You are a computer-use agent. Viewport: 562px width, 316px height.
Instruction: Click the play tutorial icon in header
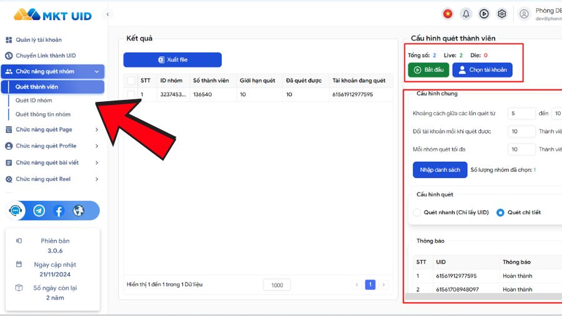pos(484,14)
